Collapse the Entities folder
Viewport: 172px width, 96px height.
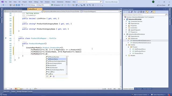126,45
